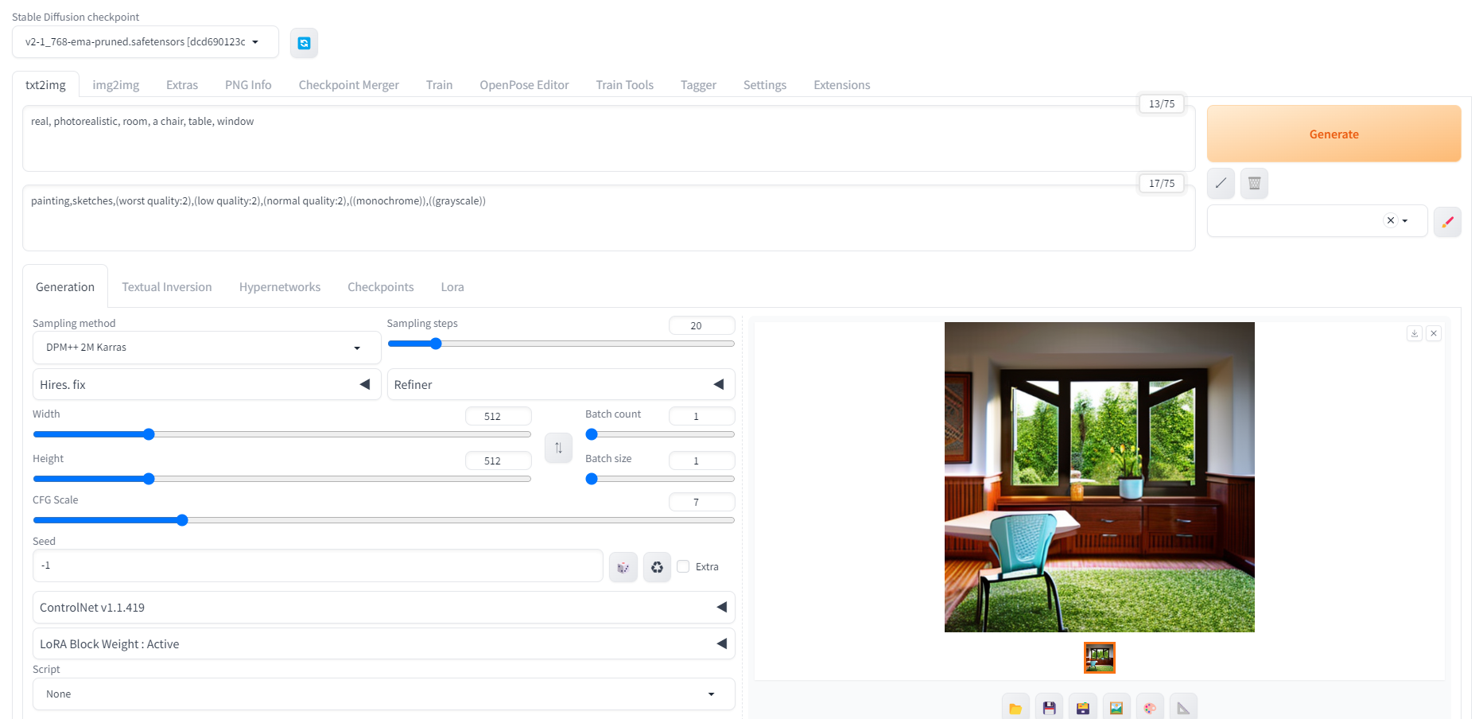
Task: Expand the Refiner section
Action: tap(561, 384)
